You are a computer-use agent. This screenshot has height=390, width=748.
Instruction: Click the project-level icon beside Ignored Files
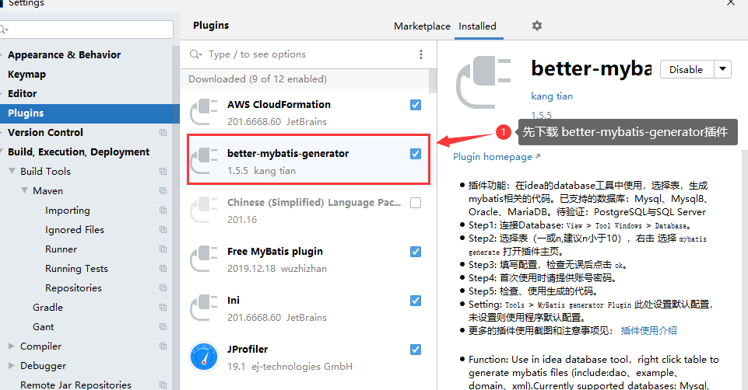coord(163,229)
